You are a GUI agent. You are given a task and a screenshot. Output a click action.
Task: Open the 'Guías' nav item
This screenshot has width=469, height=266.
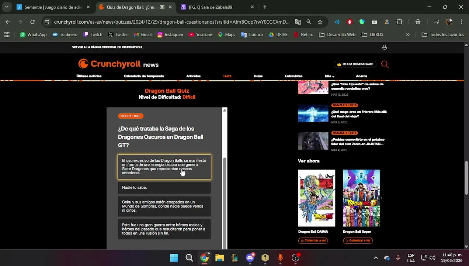[x=258, y=76]
